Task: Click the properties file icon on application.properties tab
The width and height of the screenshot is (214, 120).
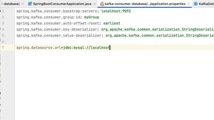Action: (102, 4)
